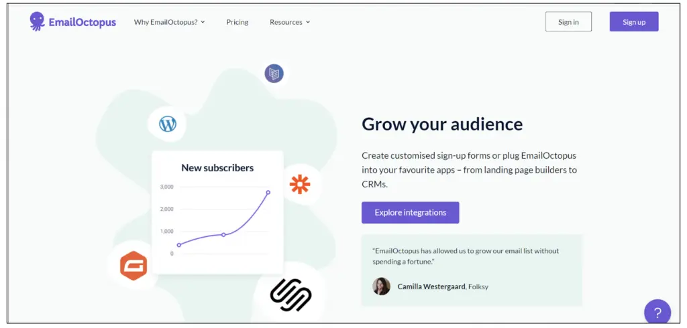687x328 pixels.
Task: Click the Zapier orange asterisk icon
Action: click(299, 184)
